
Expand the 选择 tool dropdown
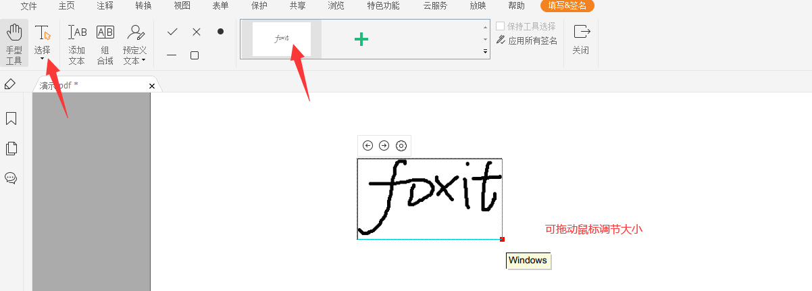click(43, 59)
